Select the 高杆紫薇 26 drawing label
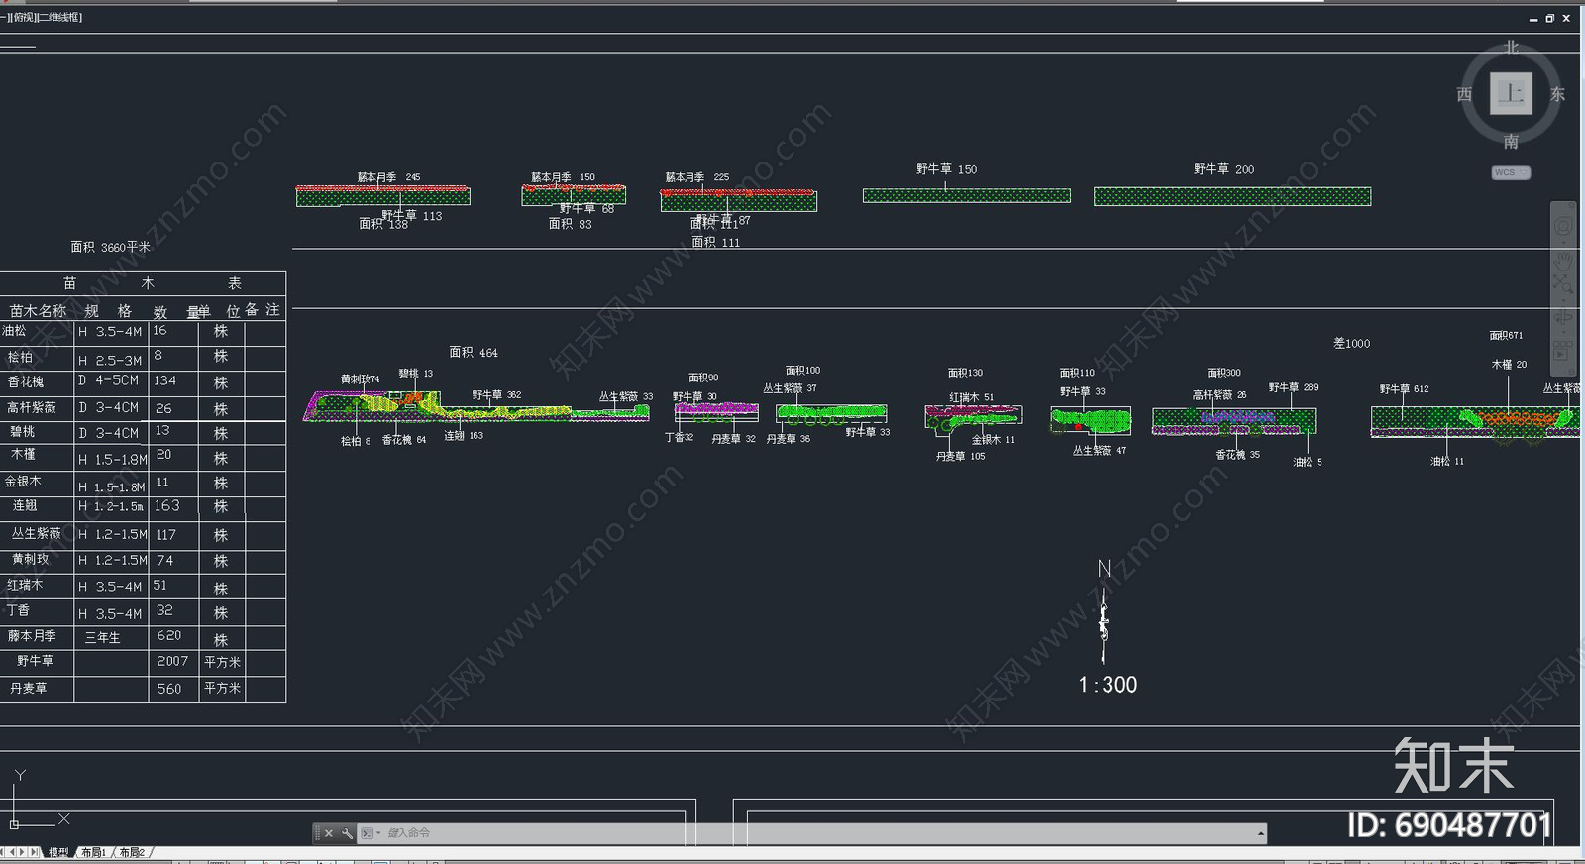Image resolution: width=1585 pixels, height=864 pixels. pos(1219,395)
